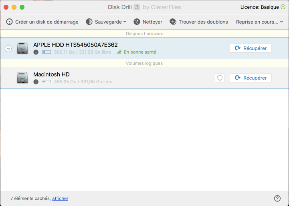The image size is (289, 206).
Task: Click the Macintosh HD drive icon
Action: point(22,78)
